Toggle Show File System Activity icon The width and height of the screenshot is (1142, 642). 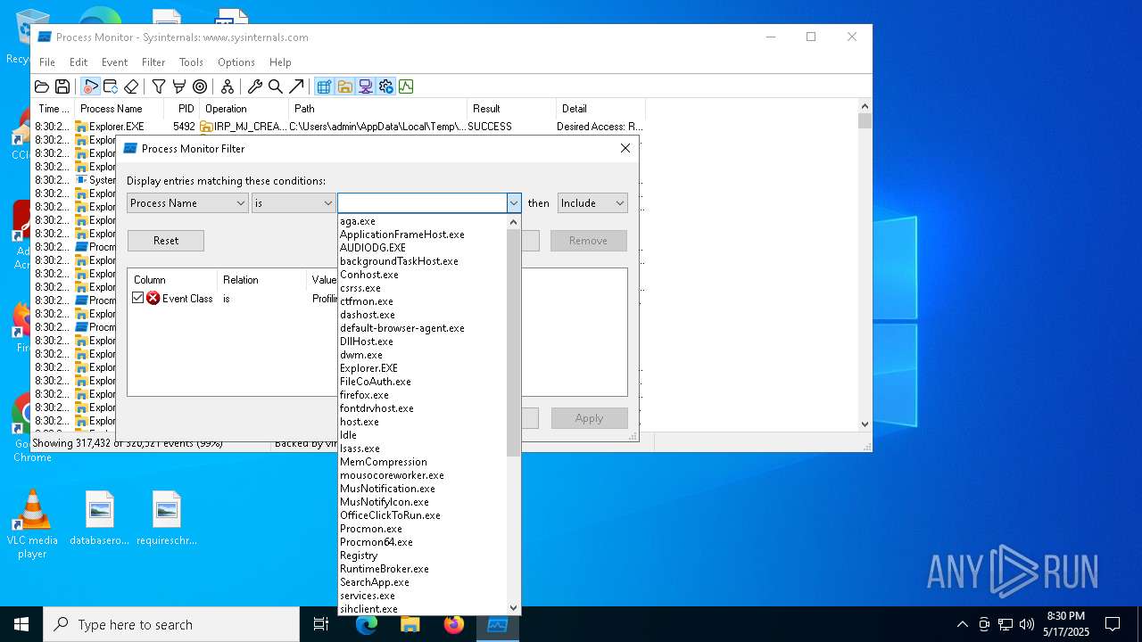click(x=344, y=86)
